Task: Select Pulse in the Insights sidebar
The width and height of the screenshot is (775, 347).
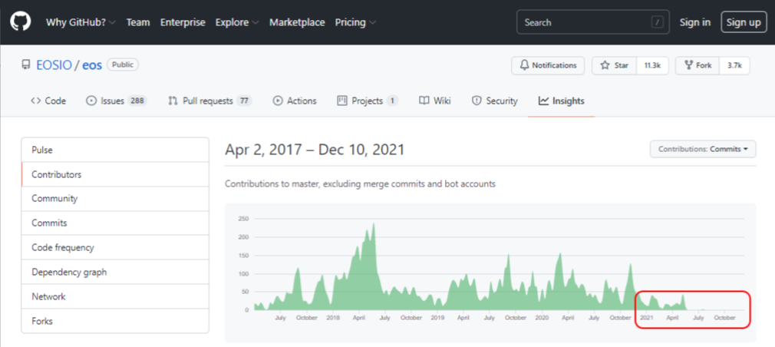Action: coord(42,150)
